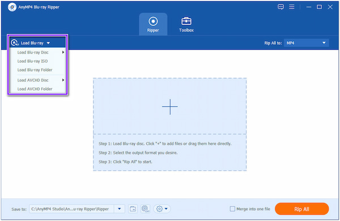Enable Merge into one file checkbox

pyautogui.click(x=232, y=209)
